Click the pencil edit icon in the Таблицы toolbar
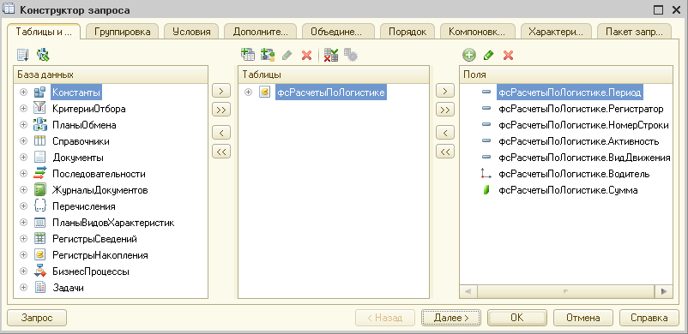688x334 pixels. click(287, 55)
